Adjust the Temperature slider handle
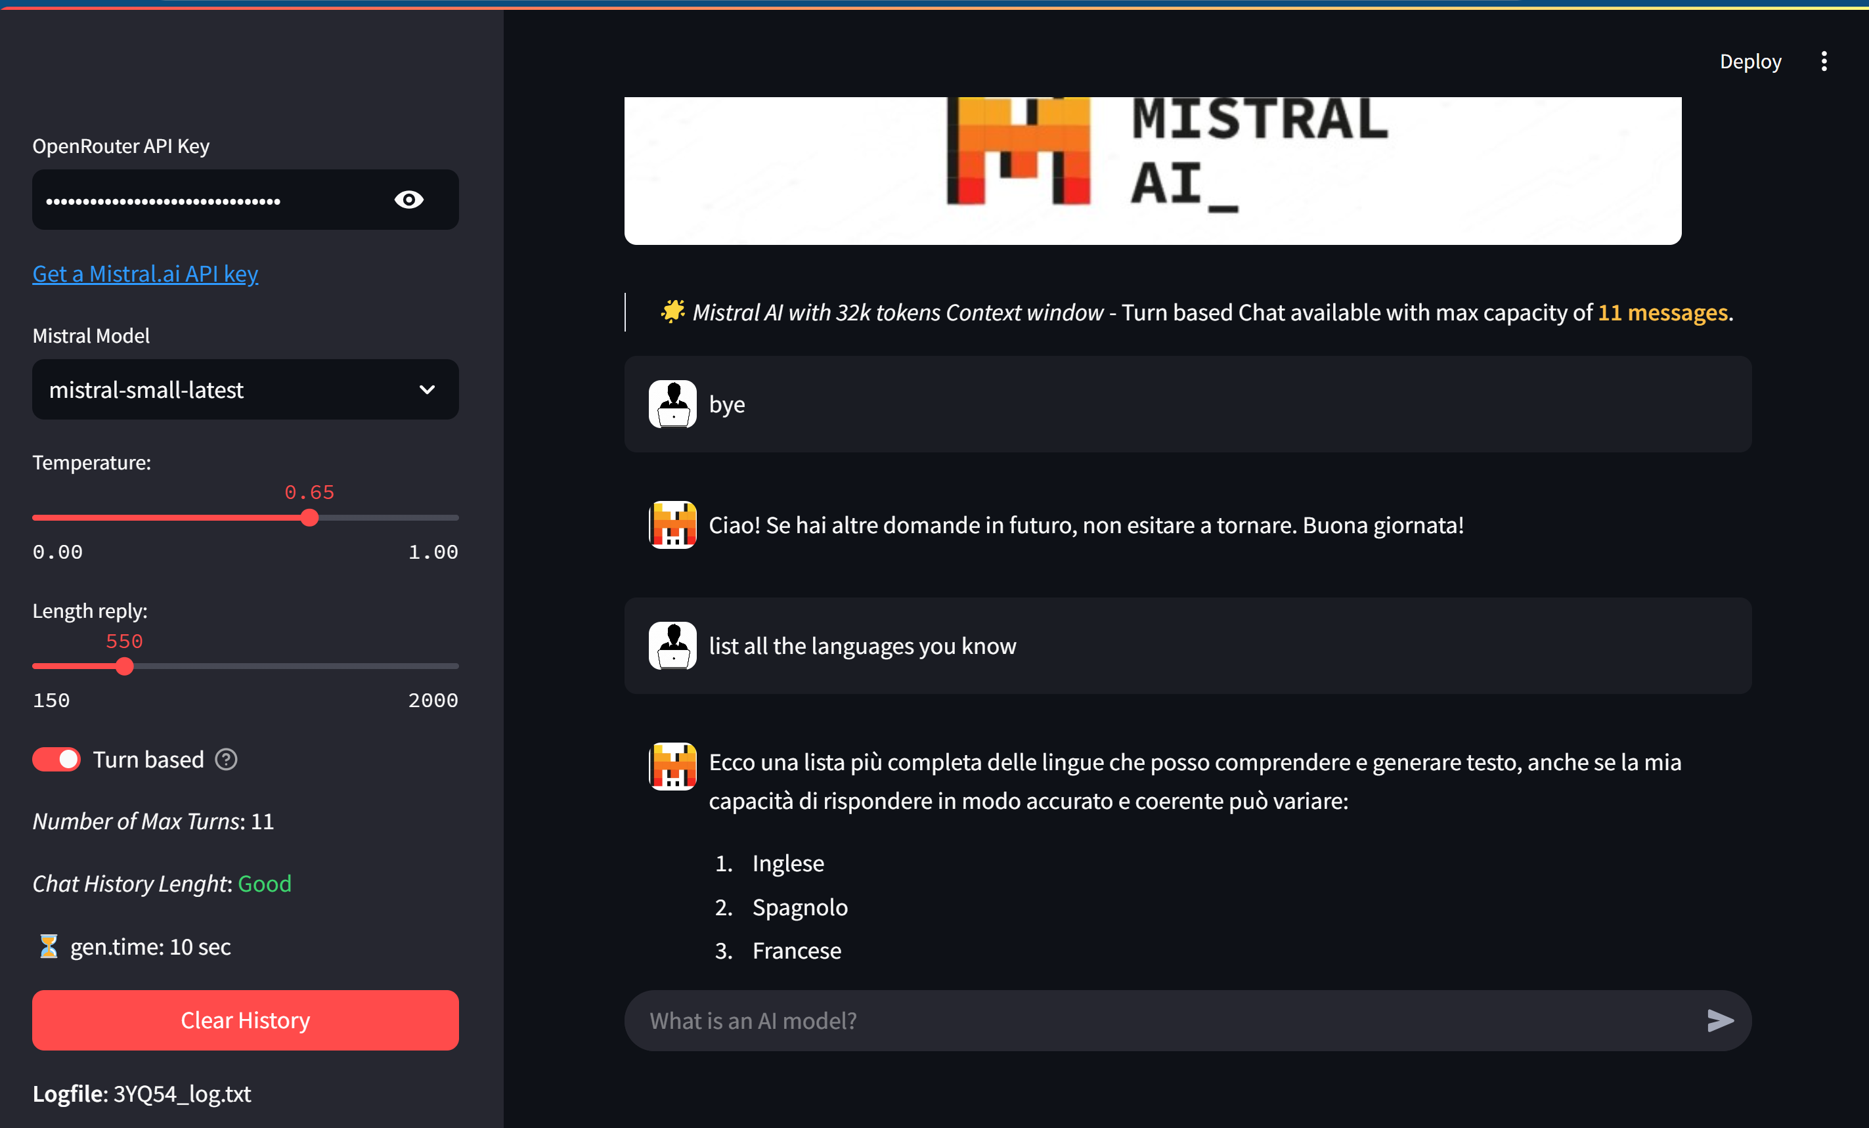This screenshot has width=1869, height=1128. [x=308, y=517]
